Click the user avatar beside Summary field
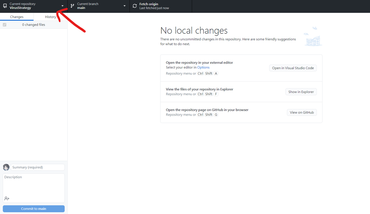This screenshot has width=370, height=214. click(x=6, y=167)
